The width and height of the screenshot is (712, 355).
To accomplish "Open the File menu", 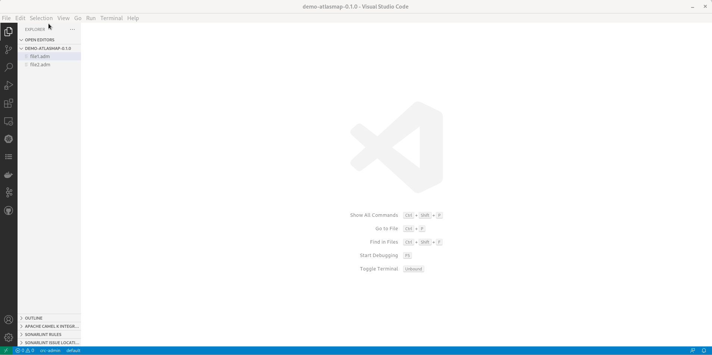I will click(x=6, y=18).
